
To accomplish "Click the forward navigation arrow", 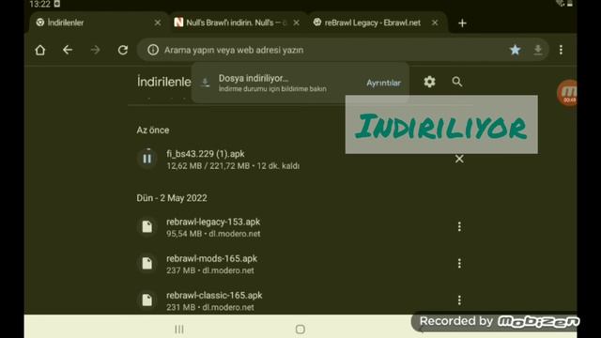I will point(95,50).
